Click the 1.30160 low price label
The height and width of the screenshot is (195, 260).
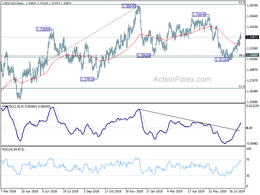click(222, 60)
